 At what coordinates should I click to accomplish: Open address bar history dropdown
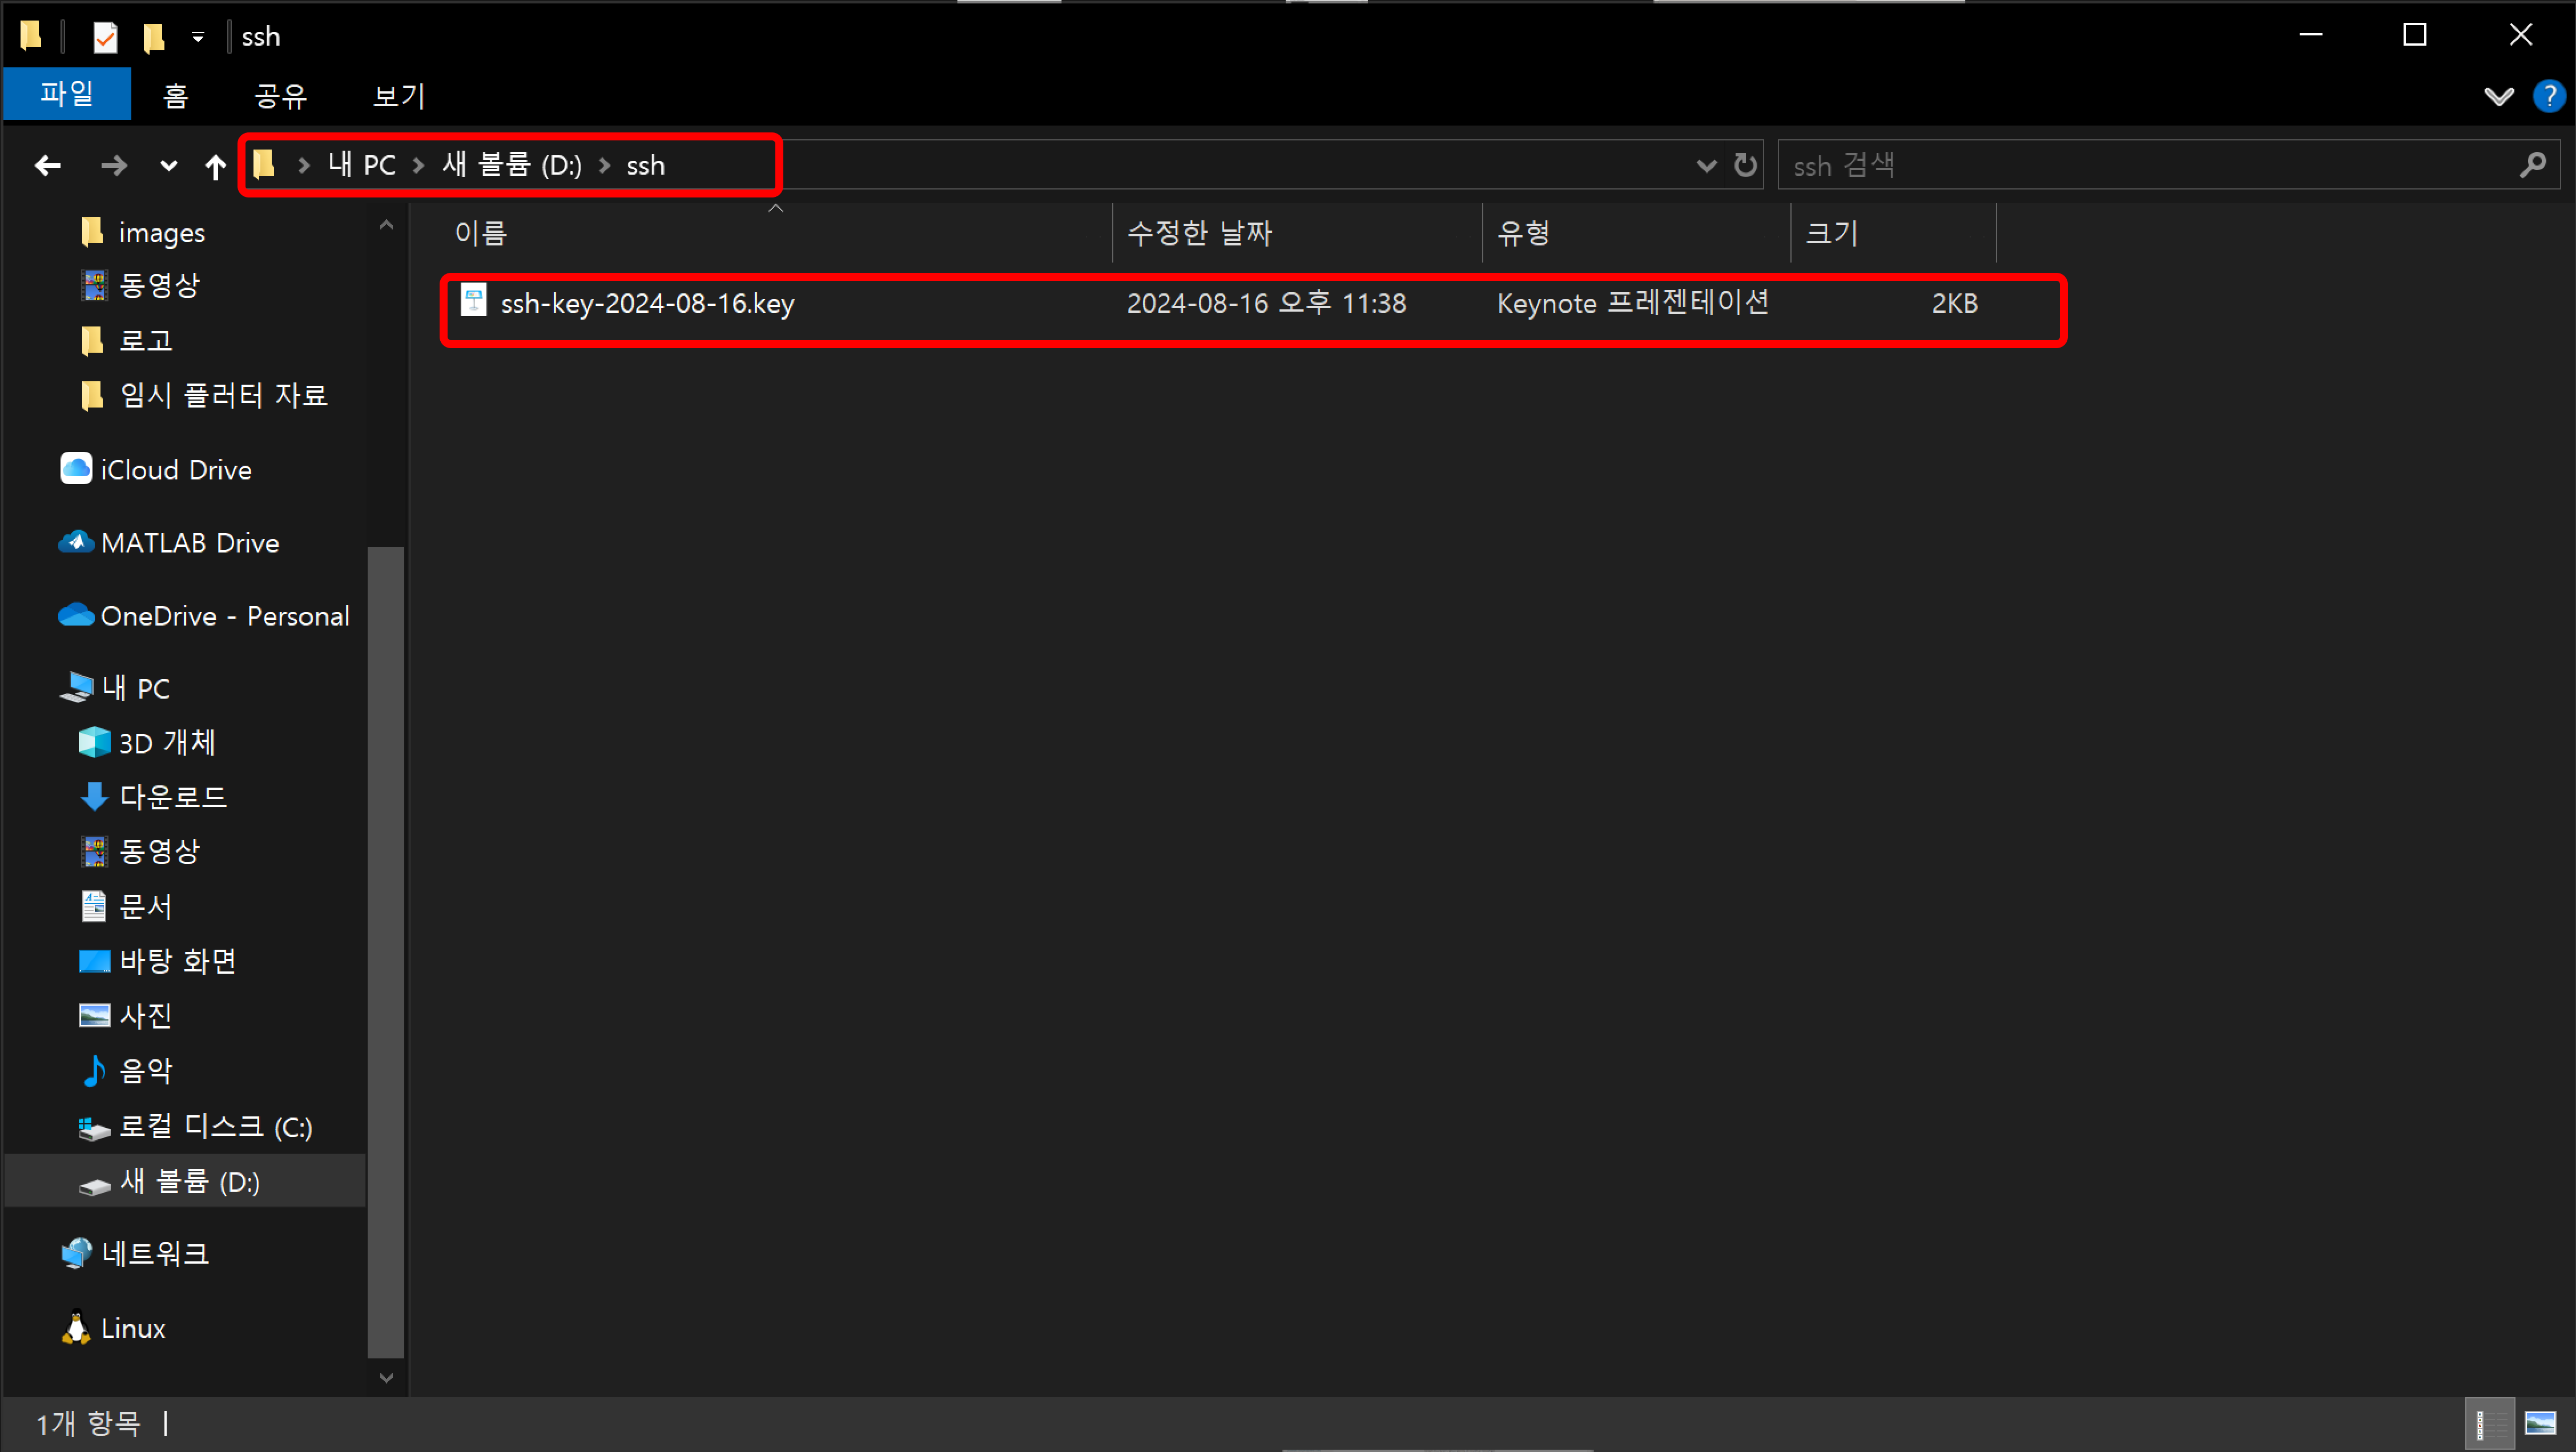(1706, 165)
